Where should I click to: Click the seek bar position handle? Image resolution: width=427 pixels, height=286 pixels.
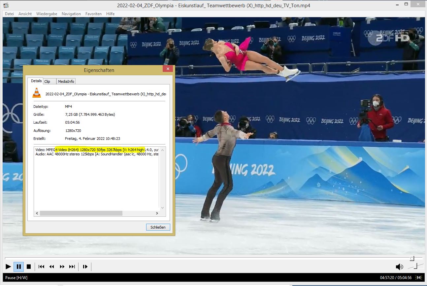click(412, 258)
